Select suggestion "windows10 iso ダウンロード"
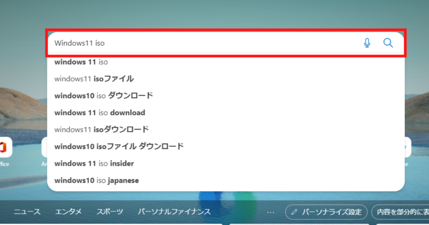 pyautogui.click(x=226, y=96)
